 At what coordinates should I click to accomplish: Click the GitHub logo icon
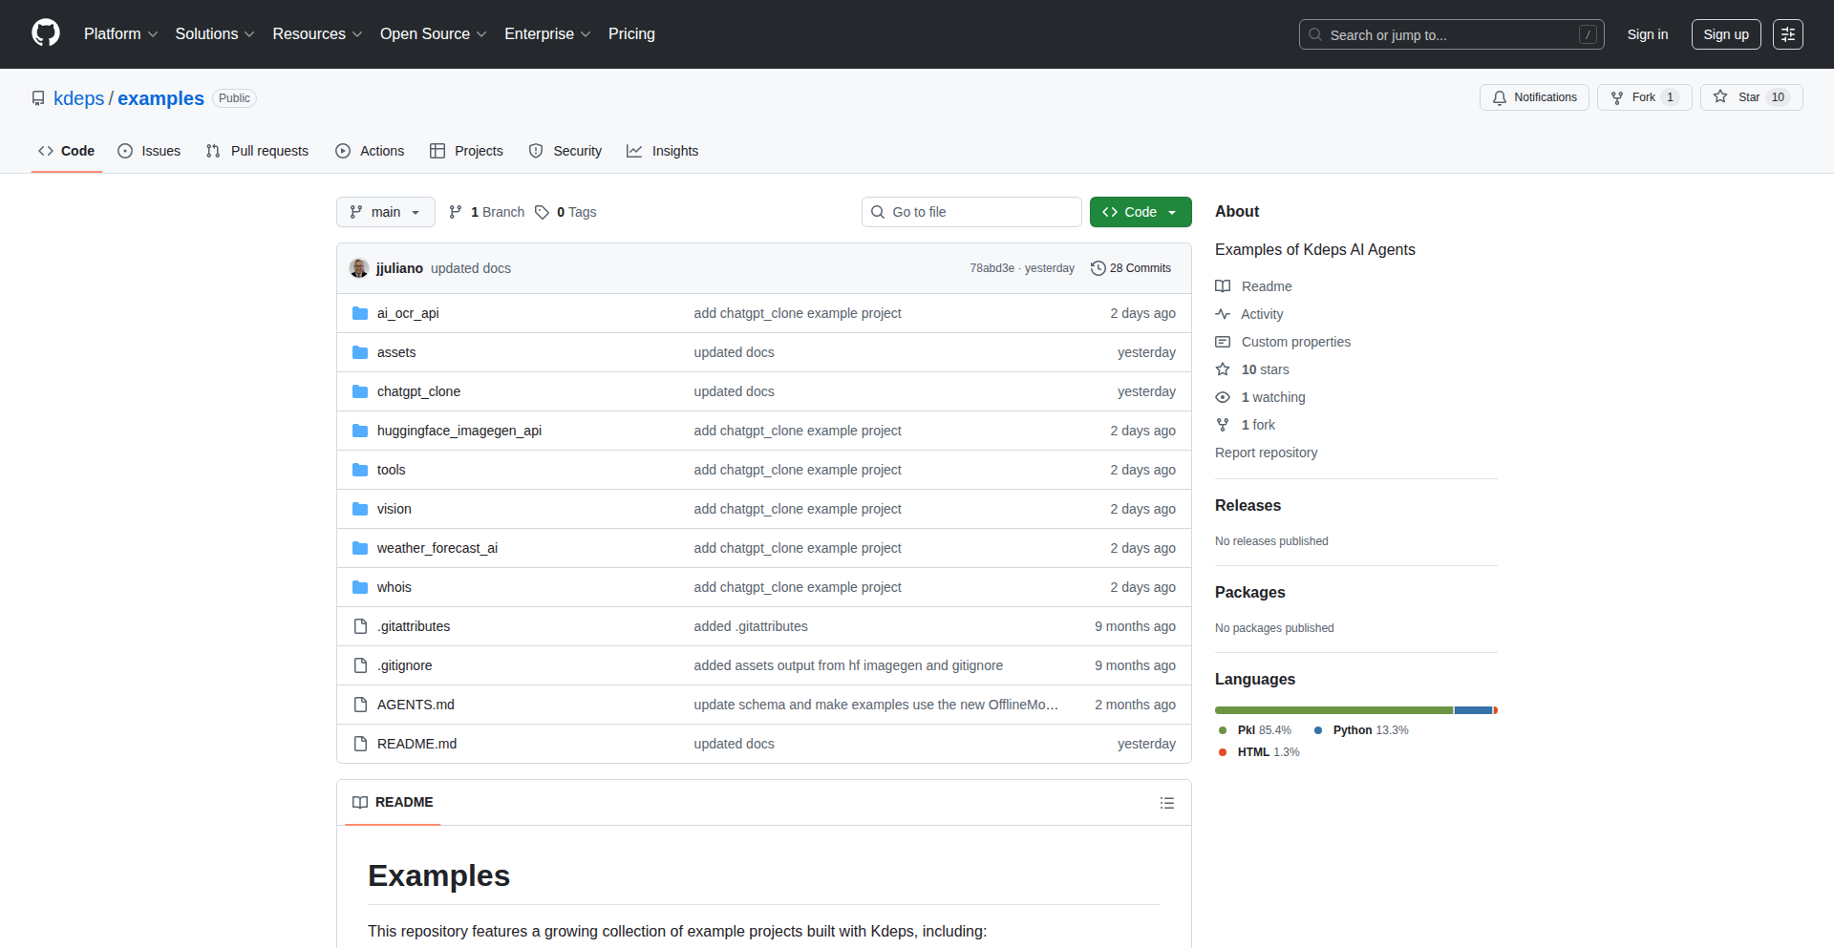(x=46, y=33)
